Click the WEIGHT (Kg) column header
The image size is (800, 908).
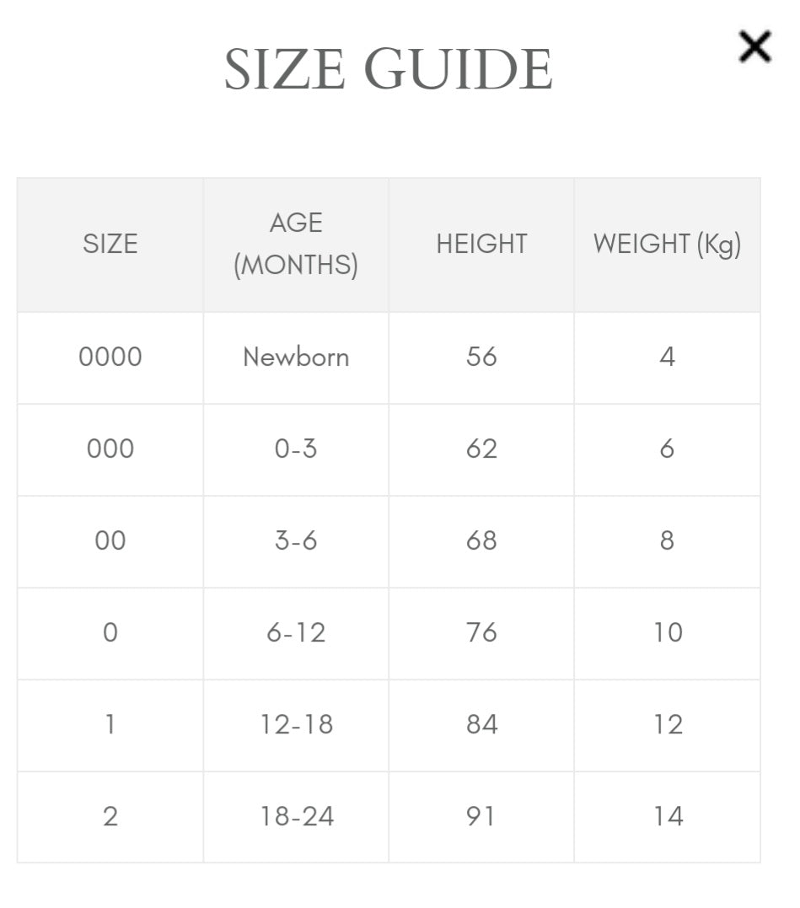pos(668,244)
